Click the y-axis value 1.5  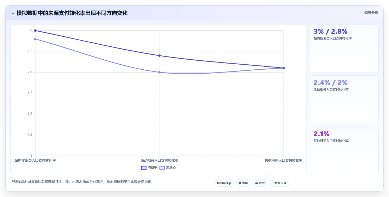(x=30, y=93)
